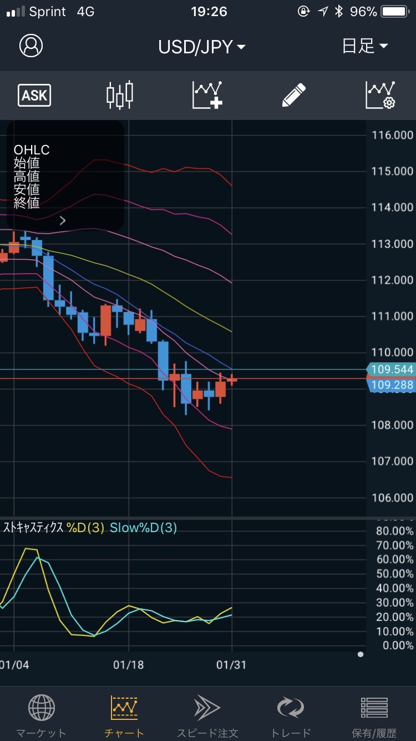416x741 pixels.
Task: Tap the yellow %D(3) legend label
Action: [85, 528]
